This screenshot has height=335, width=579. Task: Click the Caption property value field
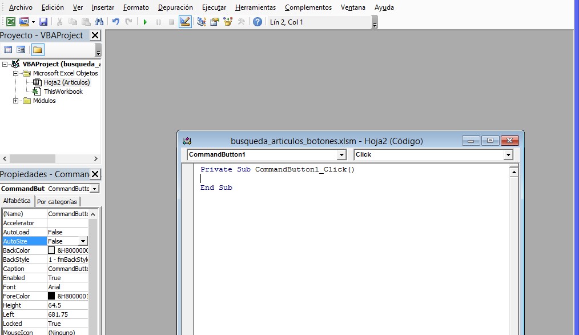pyautogui.click(x=67, y=269)
